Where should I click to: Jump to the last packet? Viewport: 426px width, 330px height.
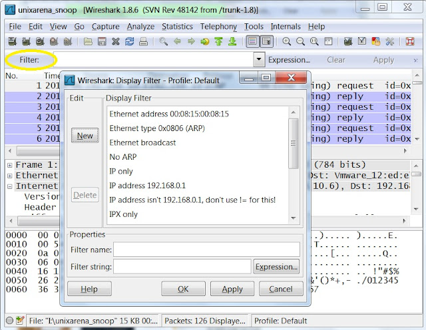pyautogui.click(x=232, y=41)
